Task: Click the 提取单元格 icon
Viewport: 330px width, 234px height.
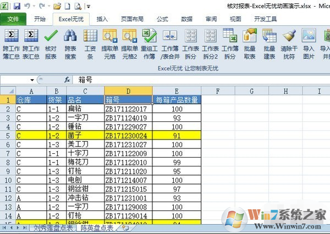Action: [x=109, y=37]
